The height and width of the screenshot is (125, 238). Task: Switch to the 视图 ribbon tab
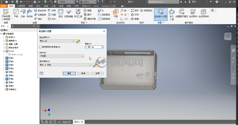tap(69, 6)
